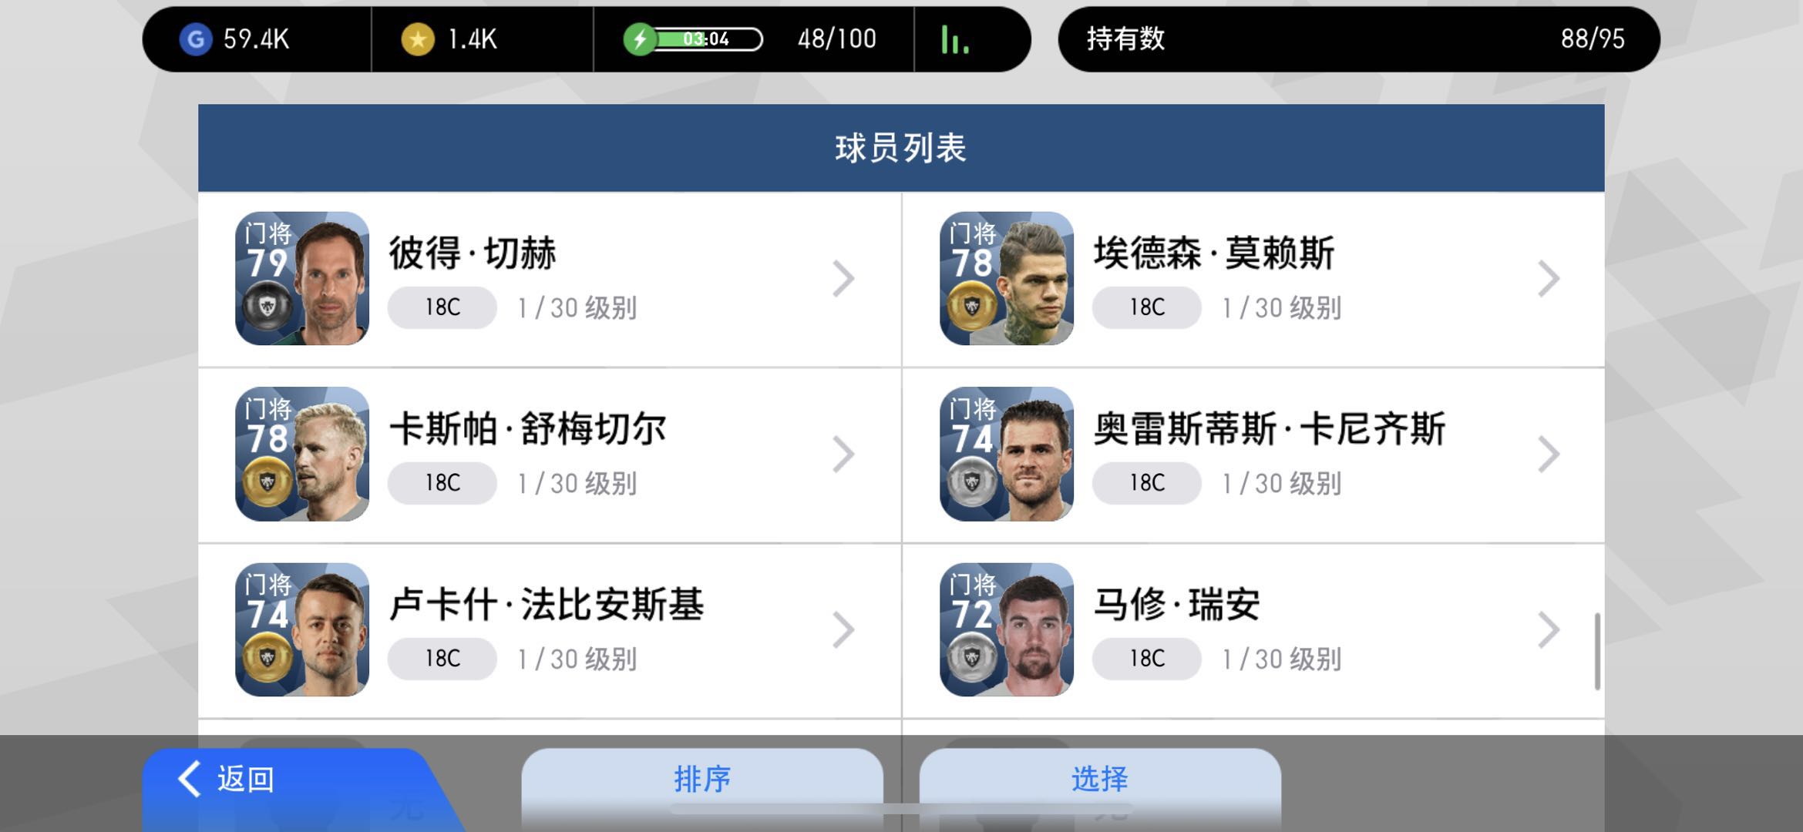Tap the 18C tag under 奥雷斯蒂斯·卡尼齐斯
The image size is (1803, 832).
[1147, 483]
